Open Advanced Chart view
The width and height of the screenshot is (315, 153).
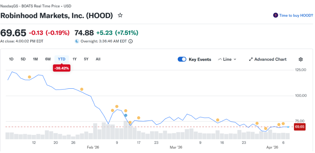pos(270,59)
